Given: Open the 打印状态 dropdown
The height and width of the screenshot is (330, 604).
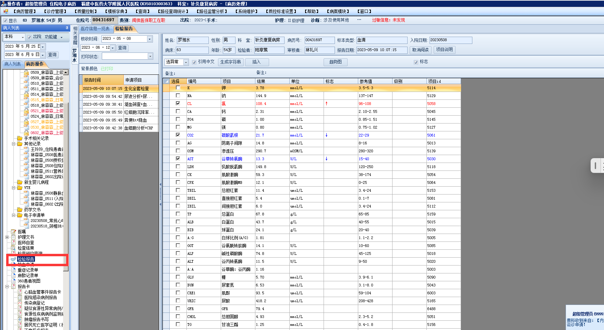Looking at the screenshot, I should point(150,56).
